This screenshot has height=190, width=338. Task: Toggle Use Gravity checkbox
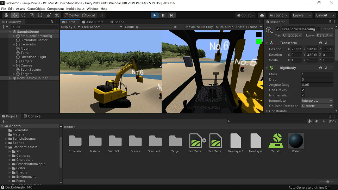click(x=303, y=90)
